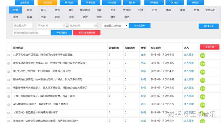Select checkbox for 《新洛神》 article row
Screen dimensions: 221x123
point(9,113)
